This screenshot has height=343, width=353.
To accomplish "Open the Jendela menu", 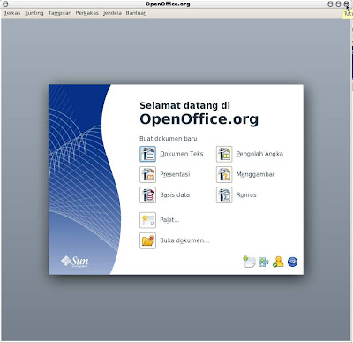I will [x=112, y=13].
